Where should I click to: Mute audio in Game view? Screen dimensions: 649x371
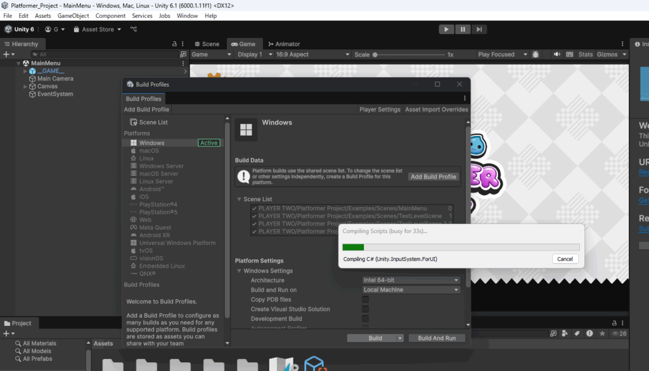click(557, 54)
